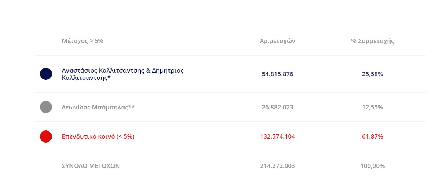This screenshot has width=437, height=191.
Task: Click the Επενδυτικό κοινό (< 5%) label
Action: click(x=98, y=136)
